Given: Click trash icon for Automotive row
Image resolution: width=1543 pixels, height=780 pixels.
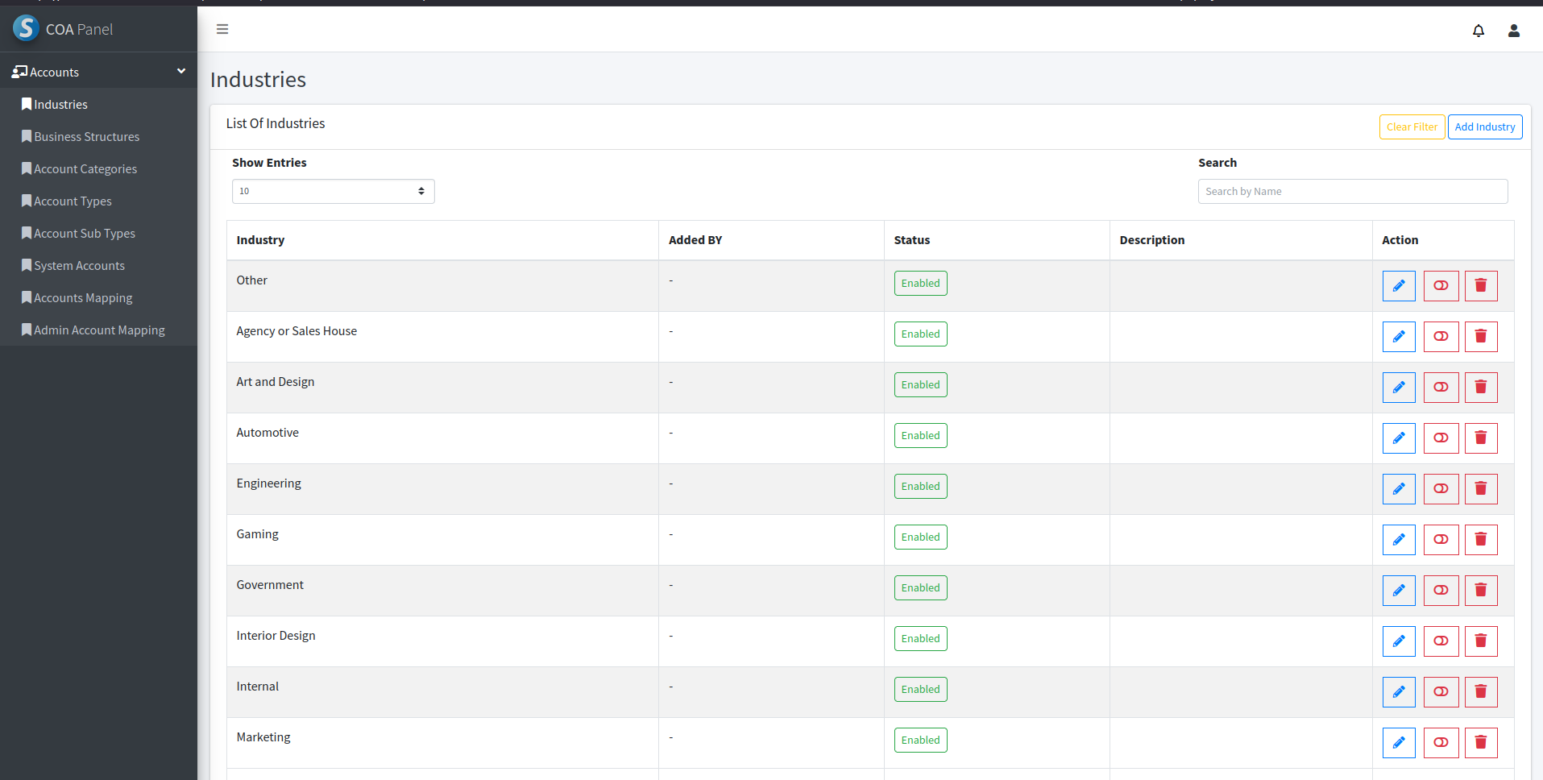Looking at the screenshot, I should (x=1480, y=438).
